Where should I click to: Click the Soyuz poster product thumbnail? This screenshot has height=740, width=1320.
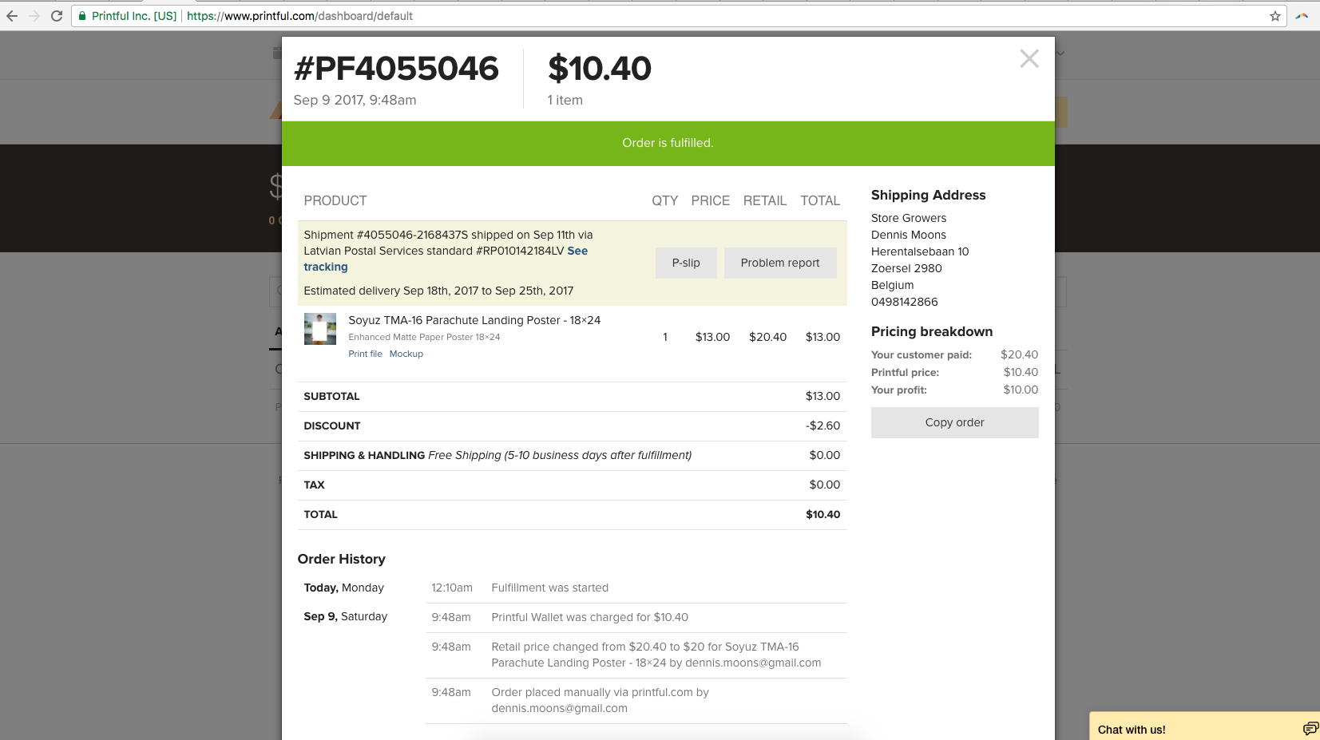(320, 329)
